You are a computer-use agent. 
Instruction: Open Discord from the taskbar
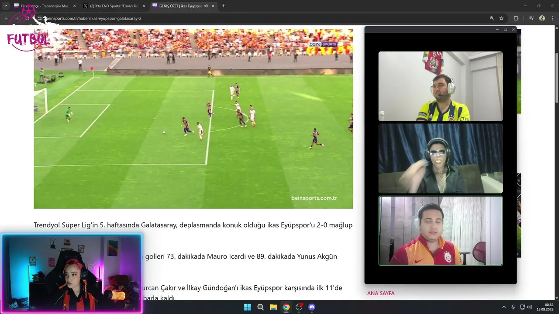312,307
